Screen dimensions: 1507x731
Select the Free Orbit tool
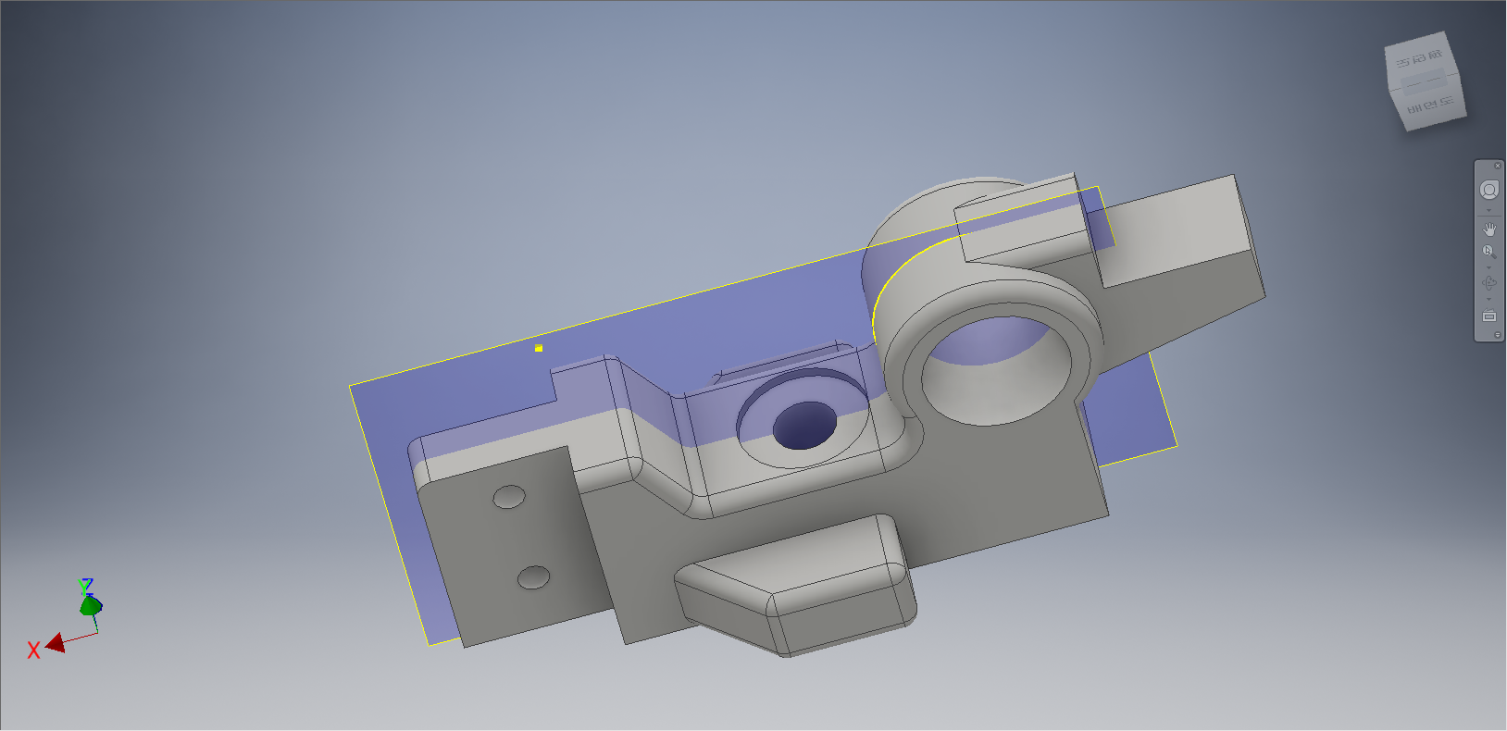[x=1488, y=283]
